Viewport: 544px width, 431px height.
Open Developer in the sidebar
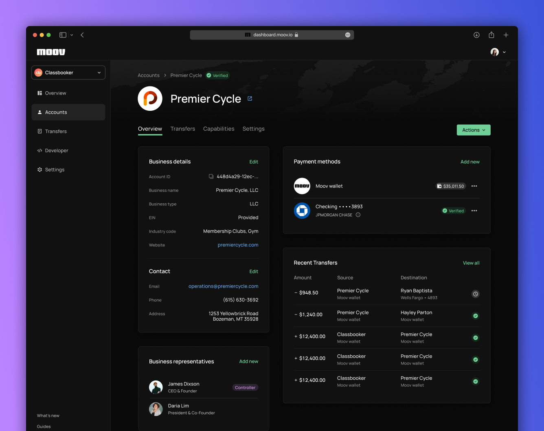(68, 150)
